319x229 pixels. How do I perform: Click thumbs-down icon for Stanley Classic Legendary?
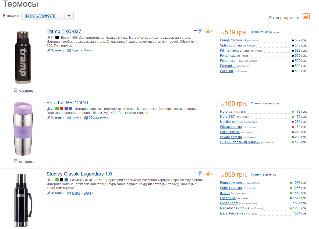[x=200, y=173]
